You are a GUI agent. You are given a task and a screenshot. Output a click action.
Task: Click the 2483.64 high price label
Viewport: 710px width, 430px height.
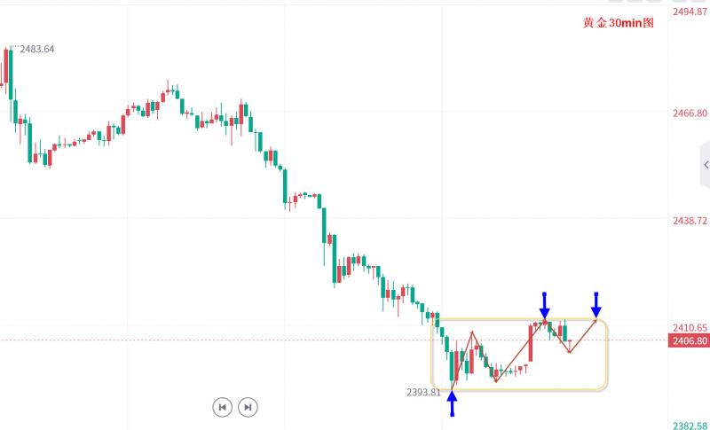[x=36, y=49]
